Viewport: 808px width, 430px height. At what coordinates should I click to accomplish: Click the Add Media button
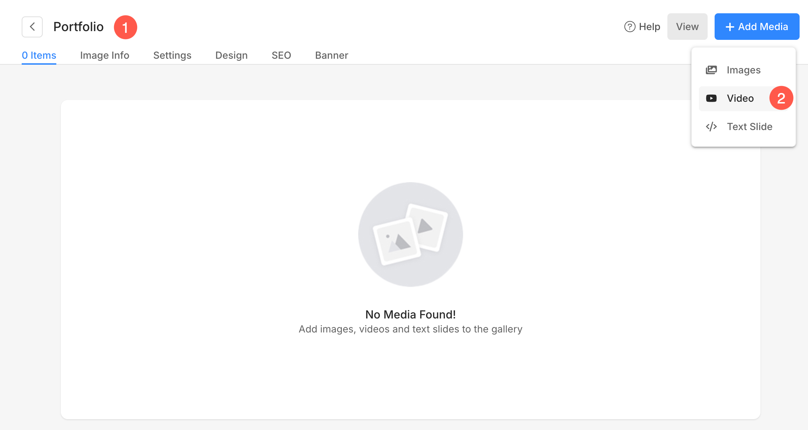[757, 27]
